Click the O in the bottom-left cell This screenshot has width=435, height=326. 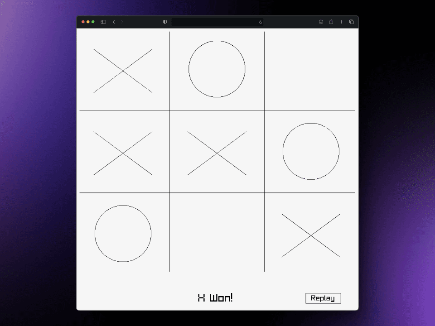click(122, 233)
